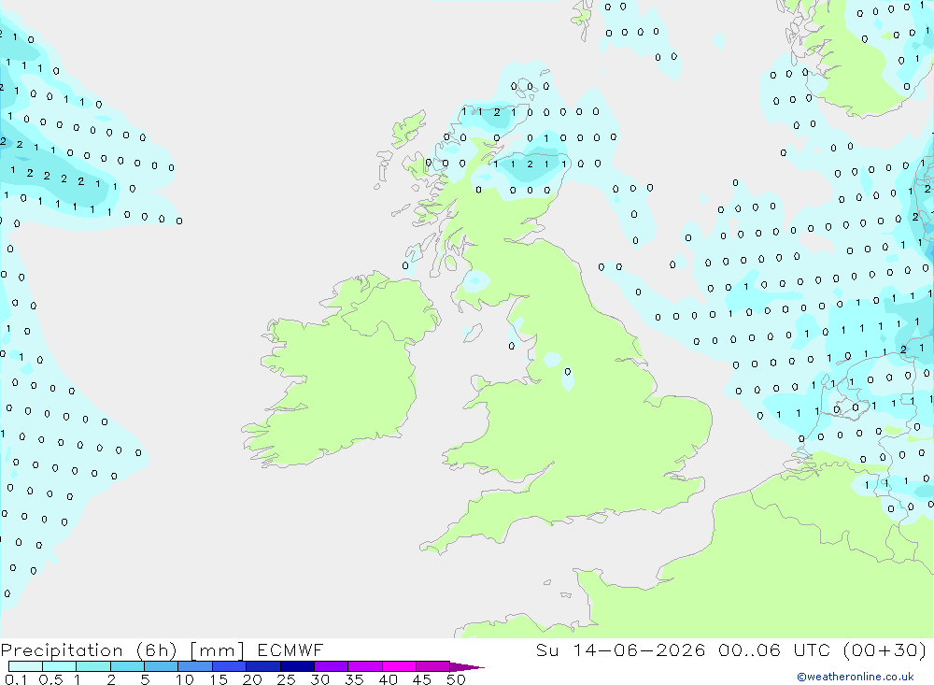This screenshot has width=934, height=685.
Task: Click the '35' scale label under the legend
Action: tap(354, 679)
